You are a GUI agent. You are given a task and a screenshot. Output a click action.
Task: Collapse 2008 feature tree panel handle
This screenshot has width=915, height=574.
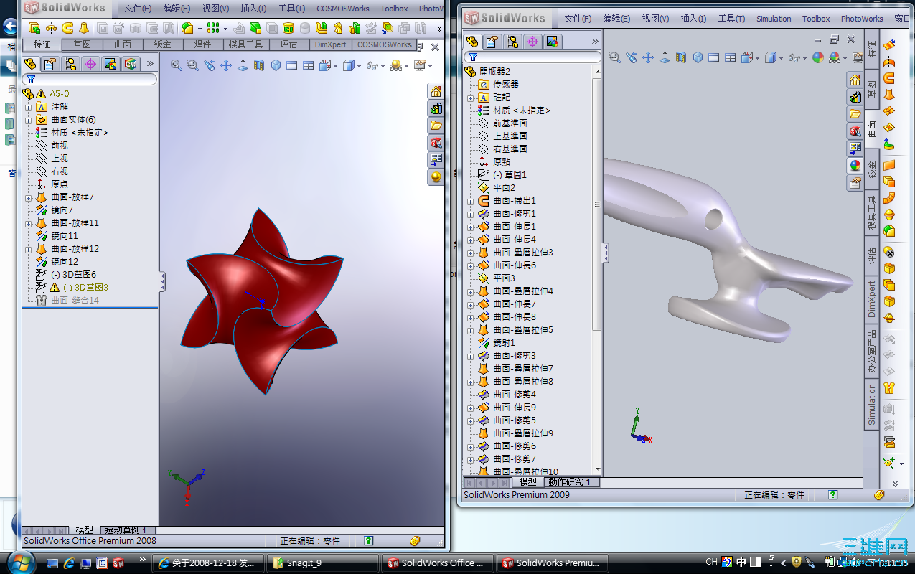162,281
